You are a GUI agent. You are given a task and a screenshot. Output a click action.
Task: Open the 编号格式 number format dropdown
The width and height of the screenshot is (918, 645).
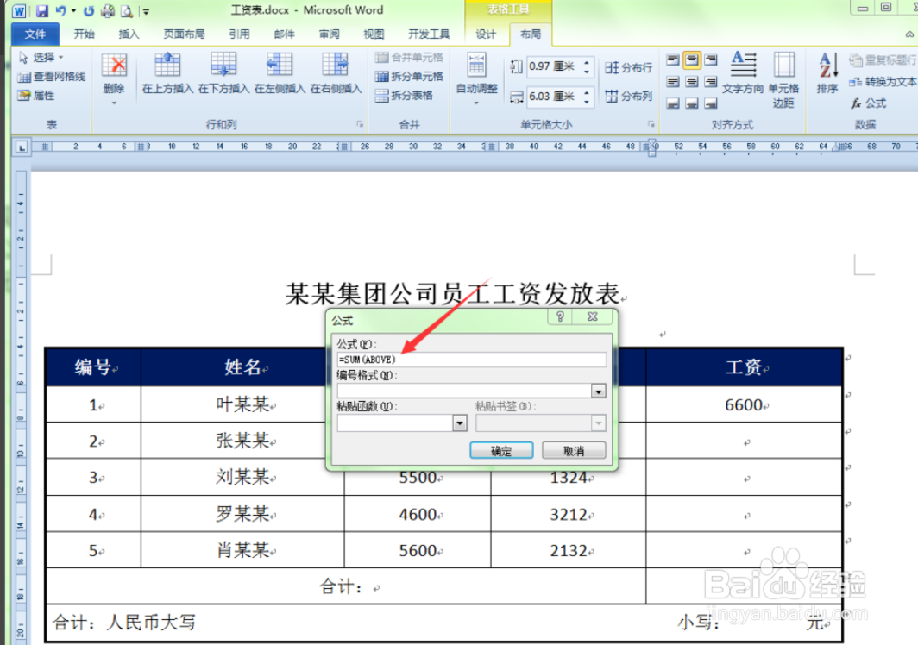point(599,391)
